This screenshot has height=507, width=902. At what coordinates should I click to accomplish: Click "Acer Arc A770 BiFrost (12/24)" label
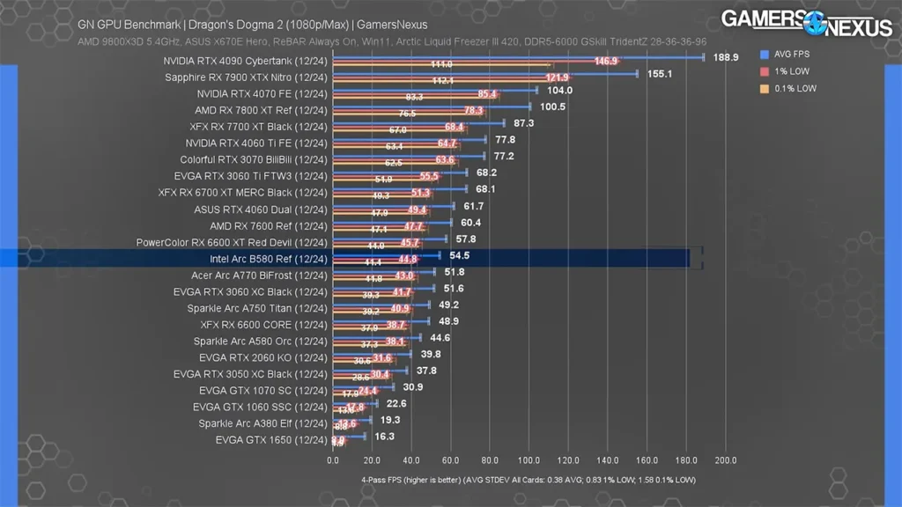260,276
